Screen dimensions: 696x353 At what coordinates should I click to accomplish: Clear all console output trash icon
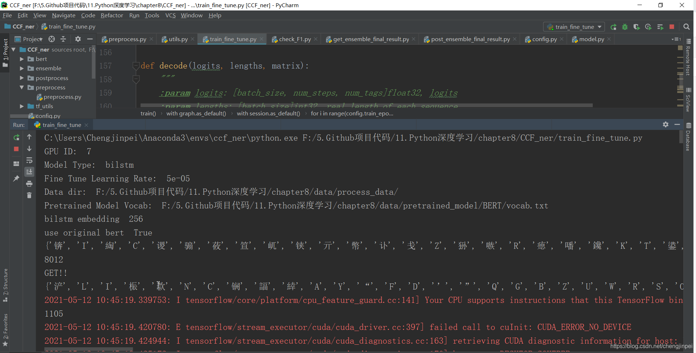(29, 195)
